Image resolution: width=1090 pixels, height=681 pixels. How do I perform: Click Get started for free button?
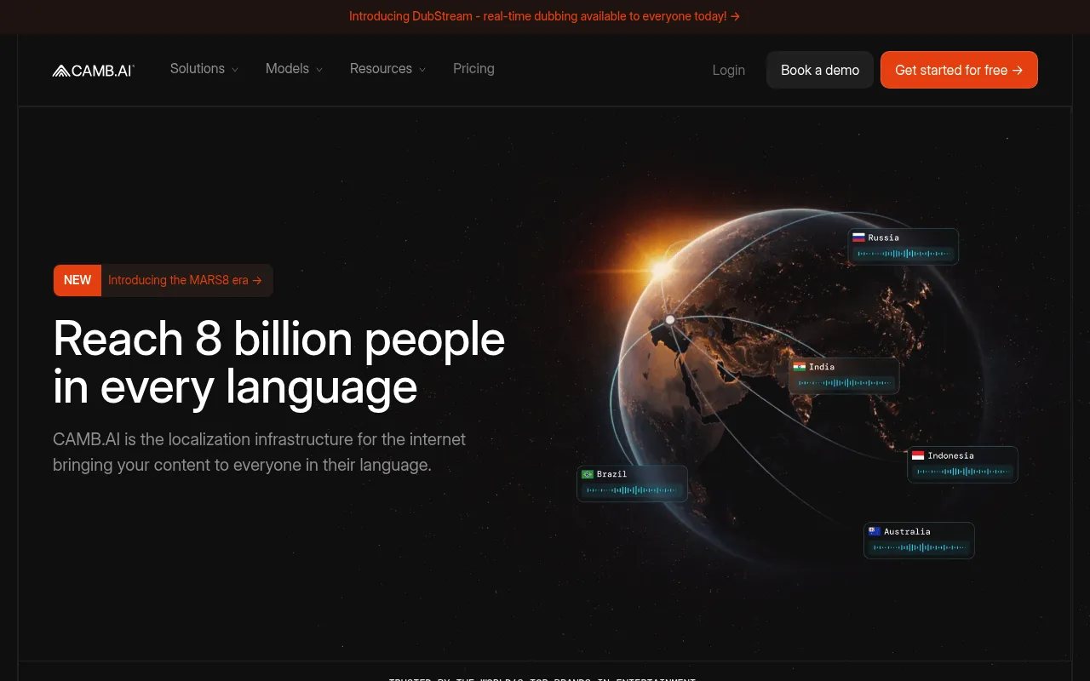959,70
